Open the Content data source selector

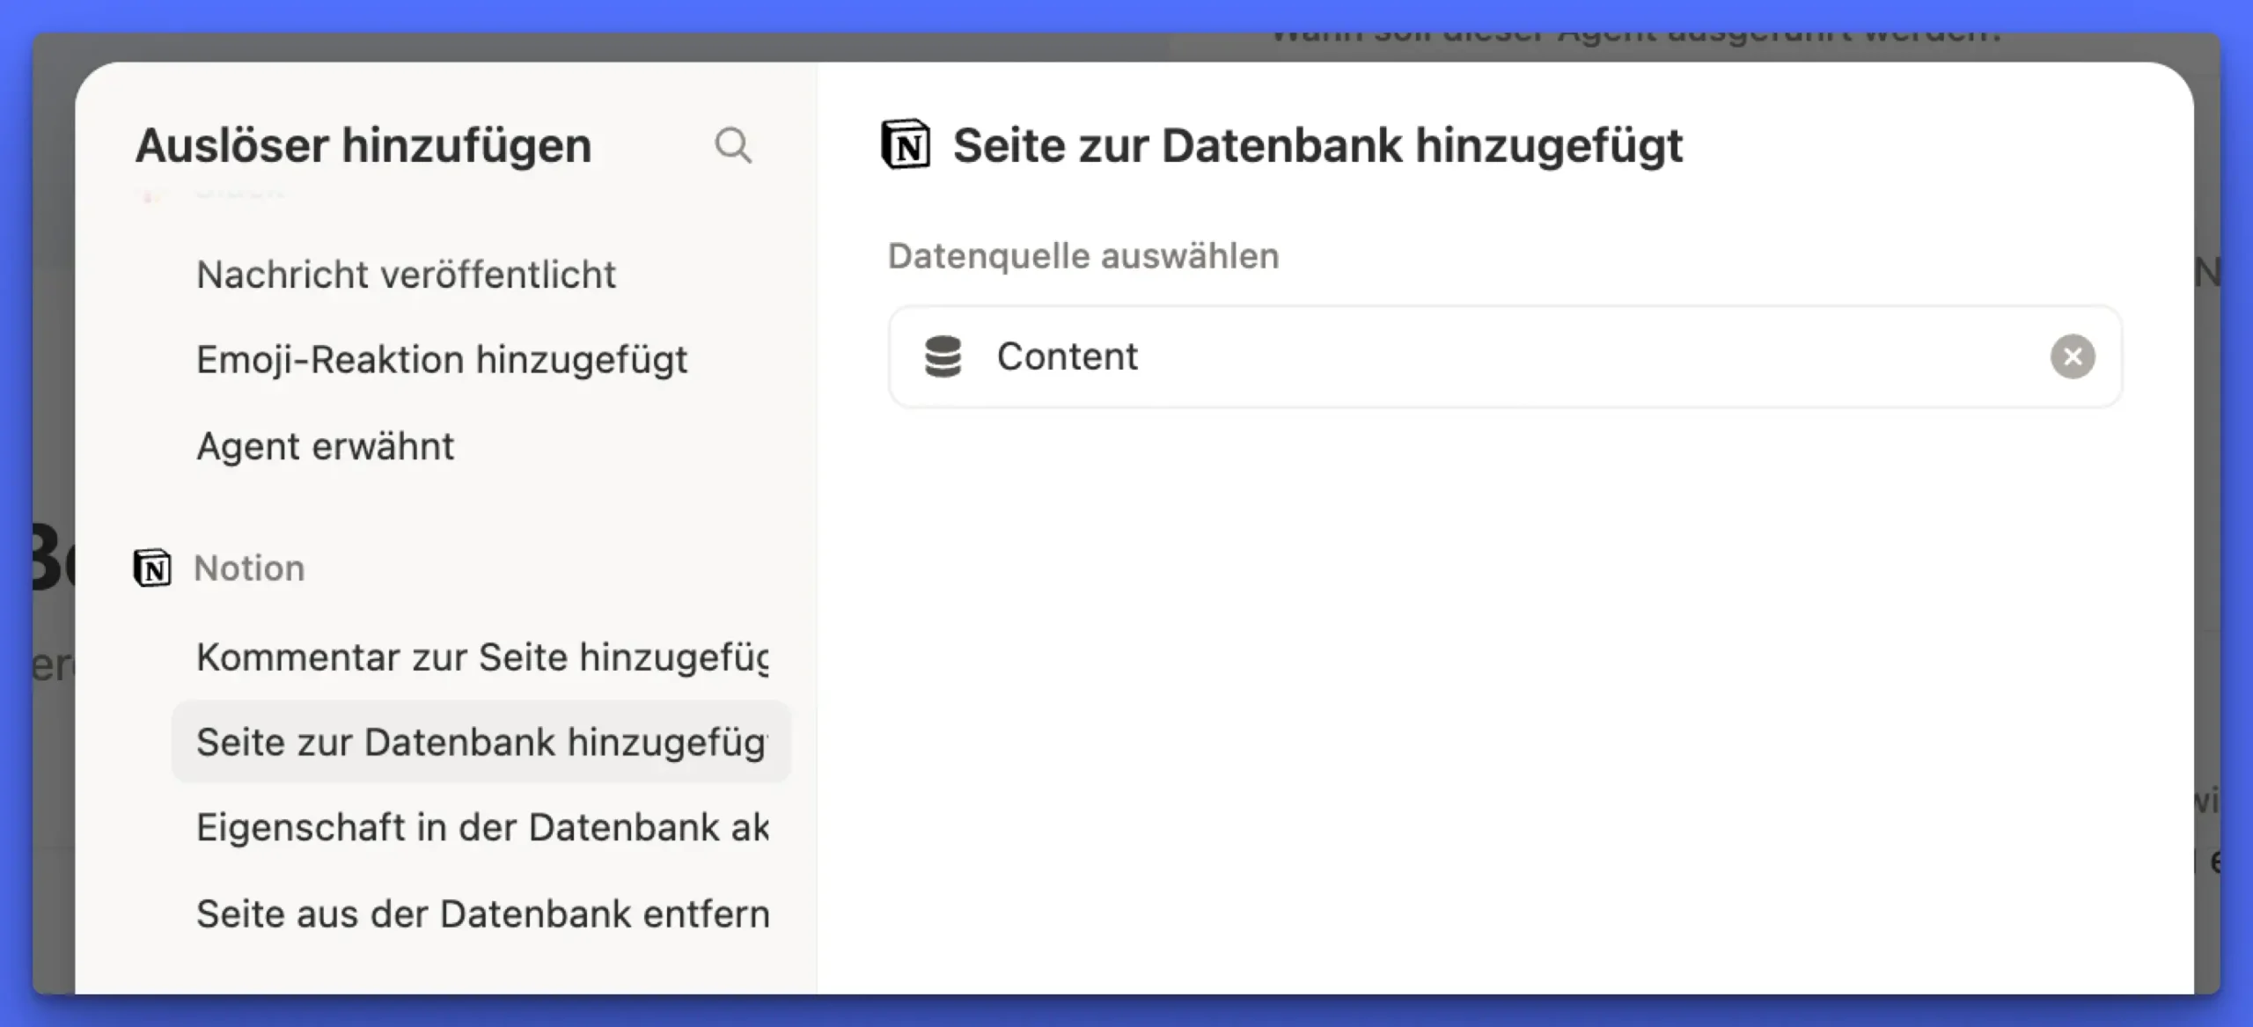pos(1496,356)
